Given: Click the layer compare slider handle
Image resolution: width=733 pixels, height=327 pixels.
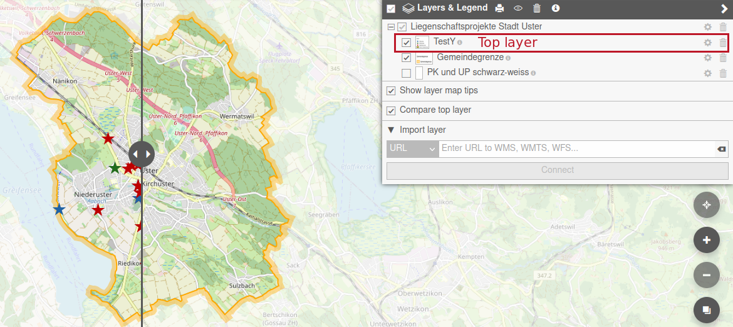Looking at the screenshot, I should click(141, 153).
